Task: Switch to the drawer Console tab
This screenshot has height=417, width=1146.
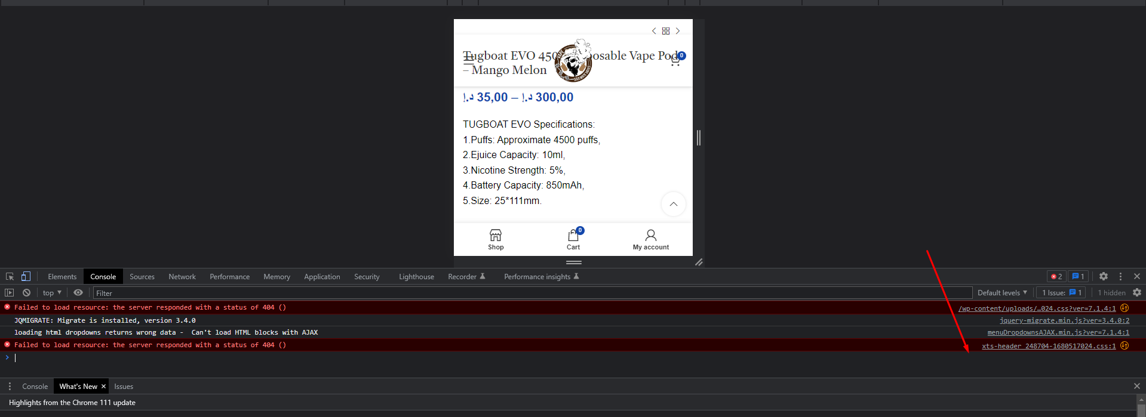Action: coord(35,387)
